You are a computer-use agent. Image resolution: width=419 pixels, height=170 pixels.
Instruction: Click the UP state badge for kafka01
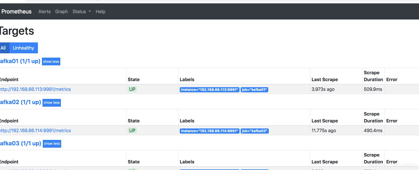[x=132, y=89]
